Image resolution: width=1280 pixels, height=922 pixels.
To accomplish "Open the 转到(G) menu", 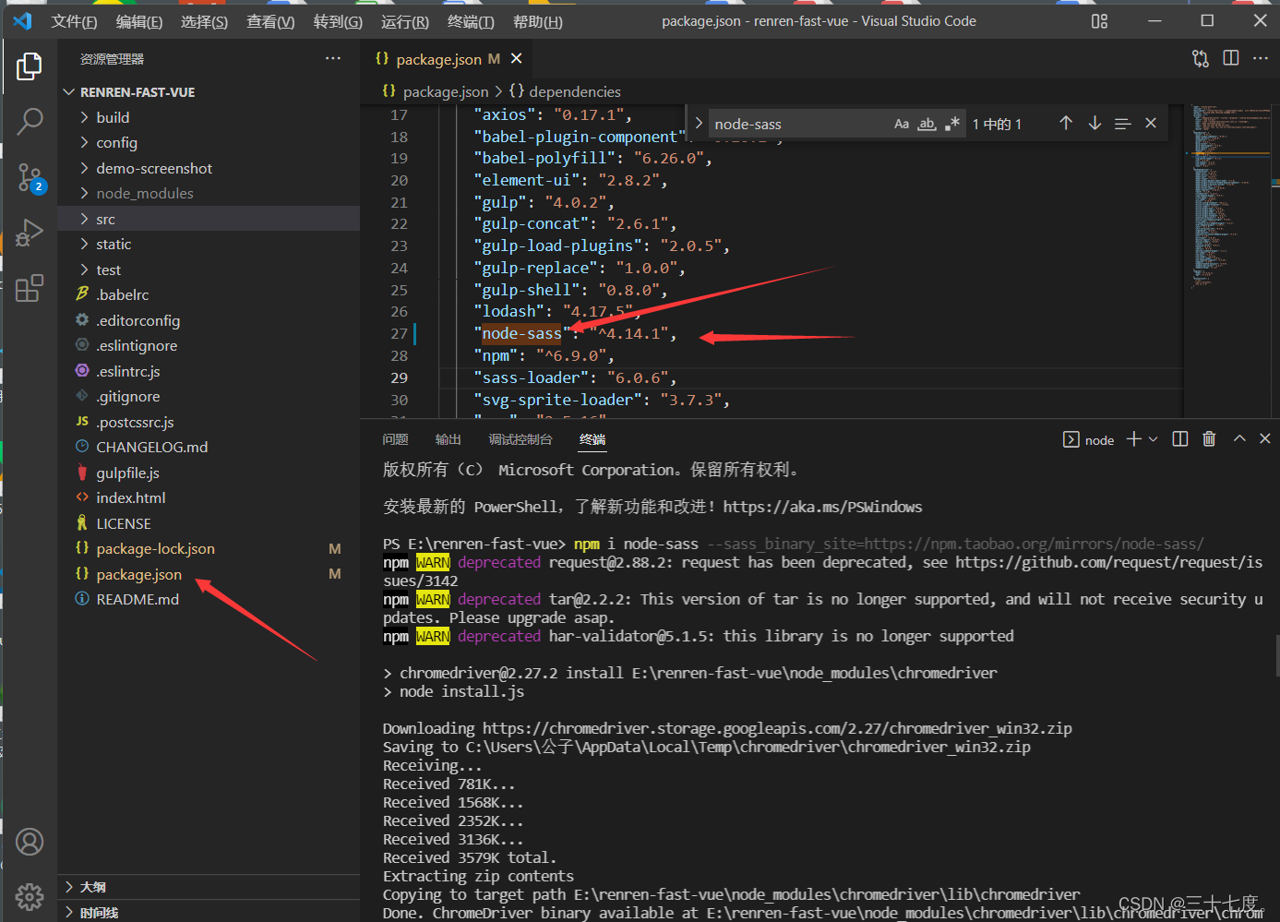I will (x=338, y=21).
